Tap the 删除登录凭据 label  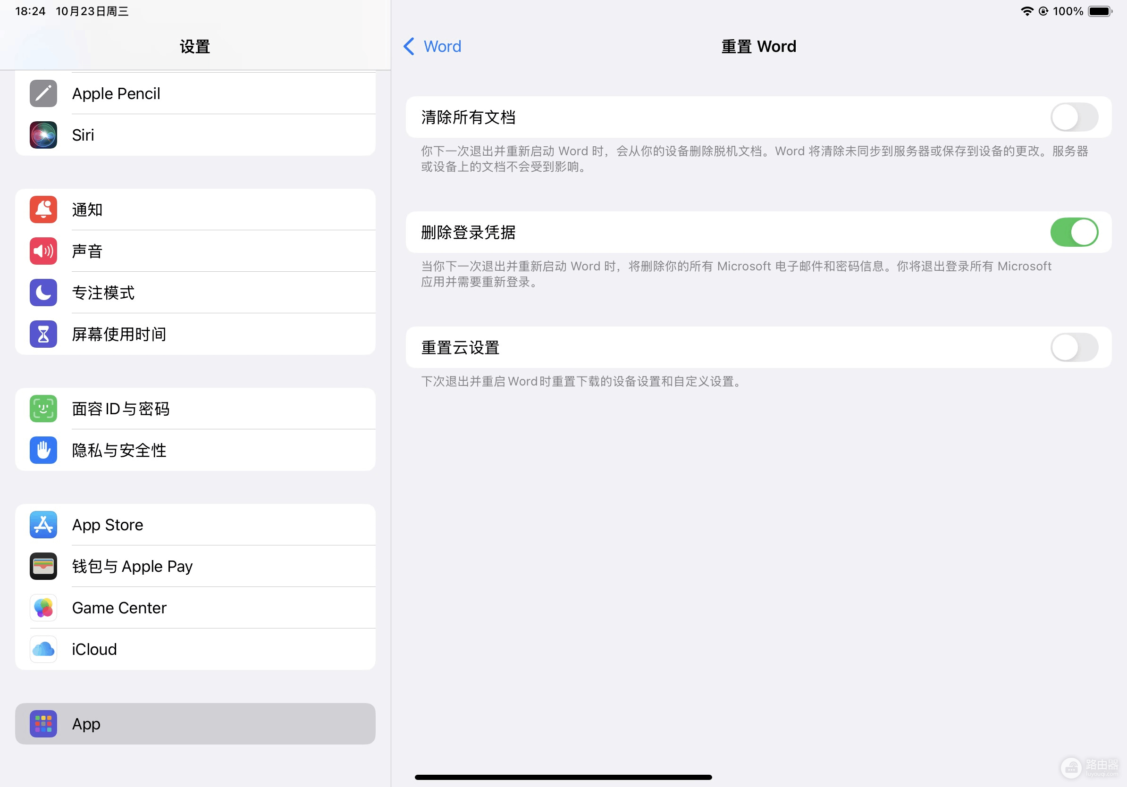(x=468, y=232)
